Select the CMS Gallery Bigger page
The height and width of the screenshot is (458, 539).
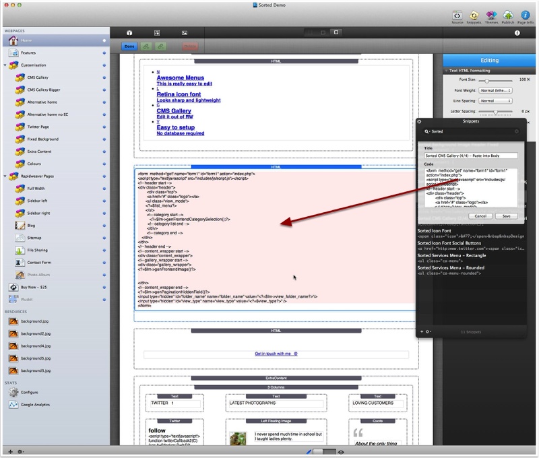(x=56, y=90)
